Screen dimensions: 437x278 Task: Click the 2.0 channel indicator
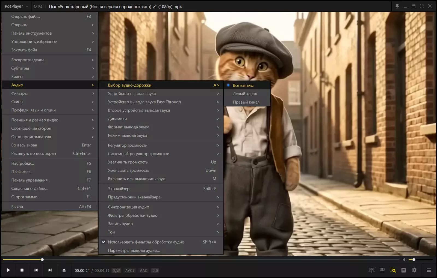[155, 270]
